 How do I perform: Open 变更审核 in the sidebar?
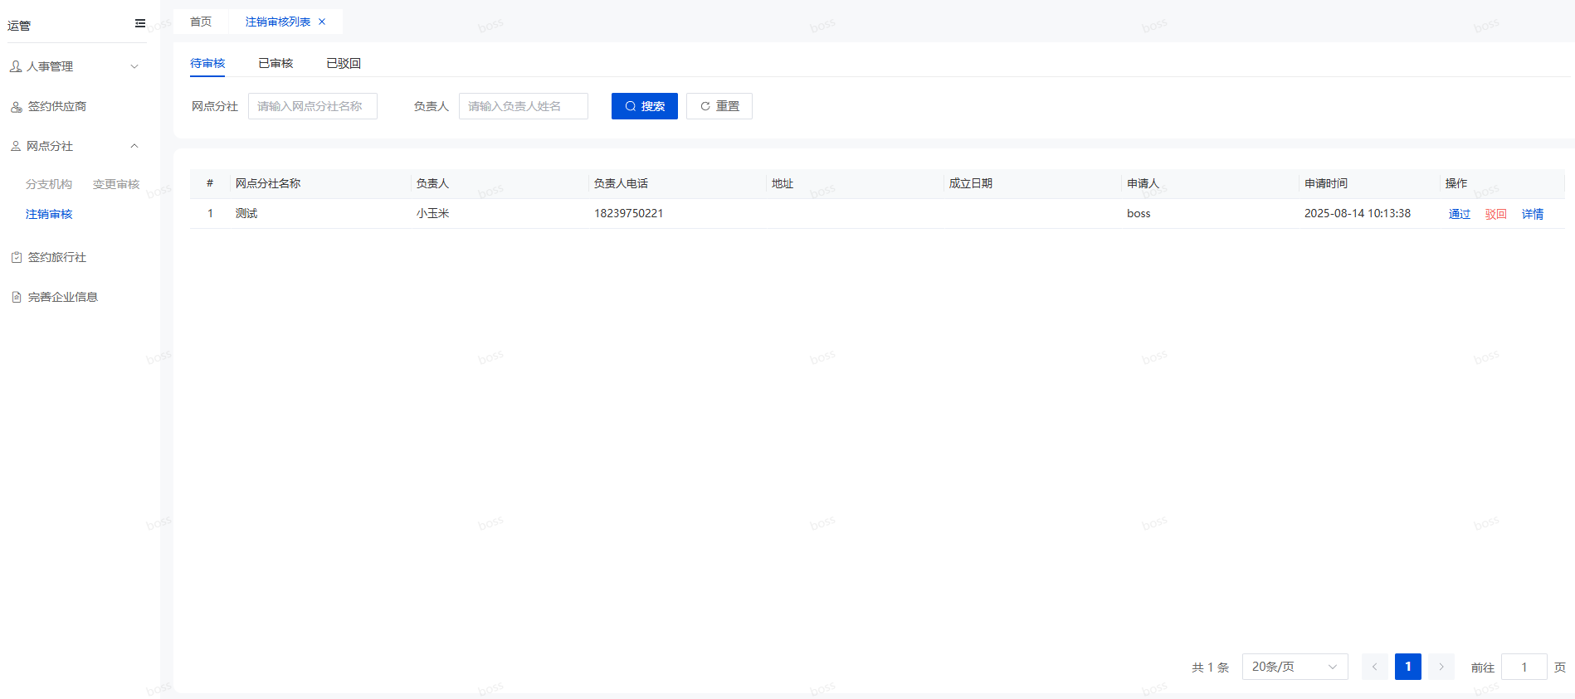click(x=116, y=184)
